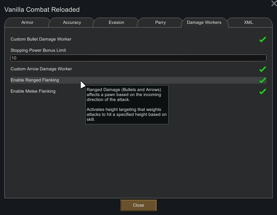
Task: Click the Stopping Power Bonus Limit label
Action: point(38,50)
